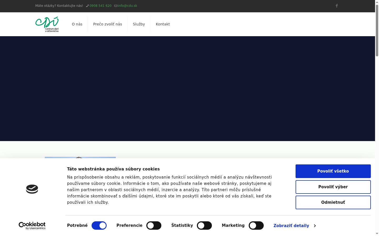Screen dimensions: 379x236
Task: Click the envelope icon before info@cdu.sk
Action: point(116,6)
